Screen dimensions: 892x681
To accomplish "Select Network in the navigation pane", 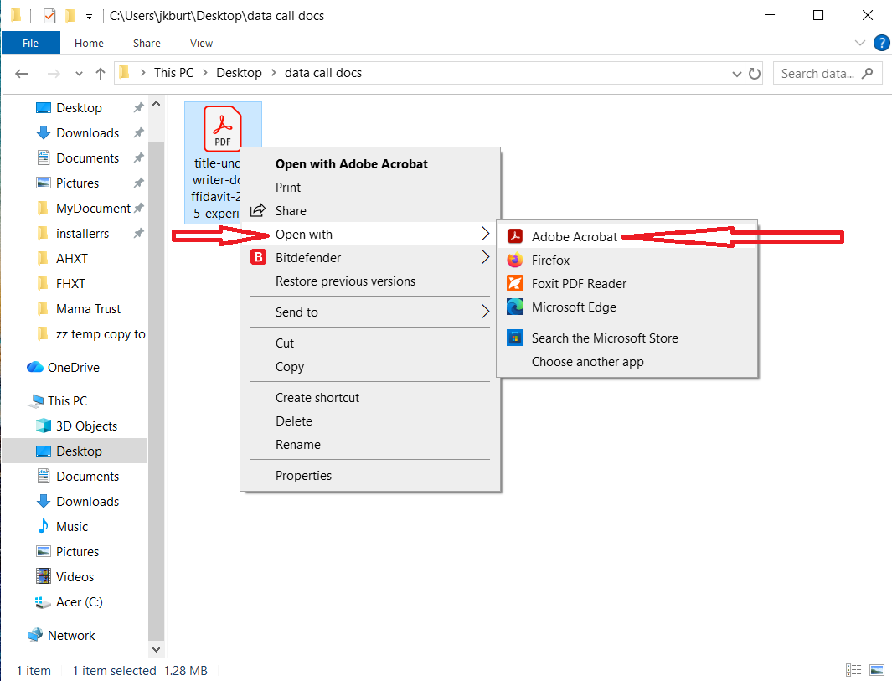I will pyautogui.click(x=71, y=635).
